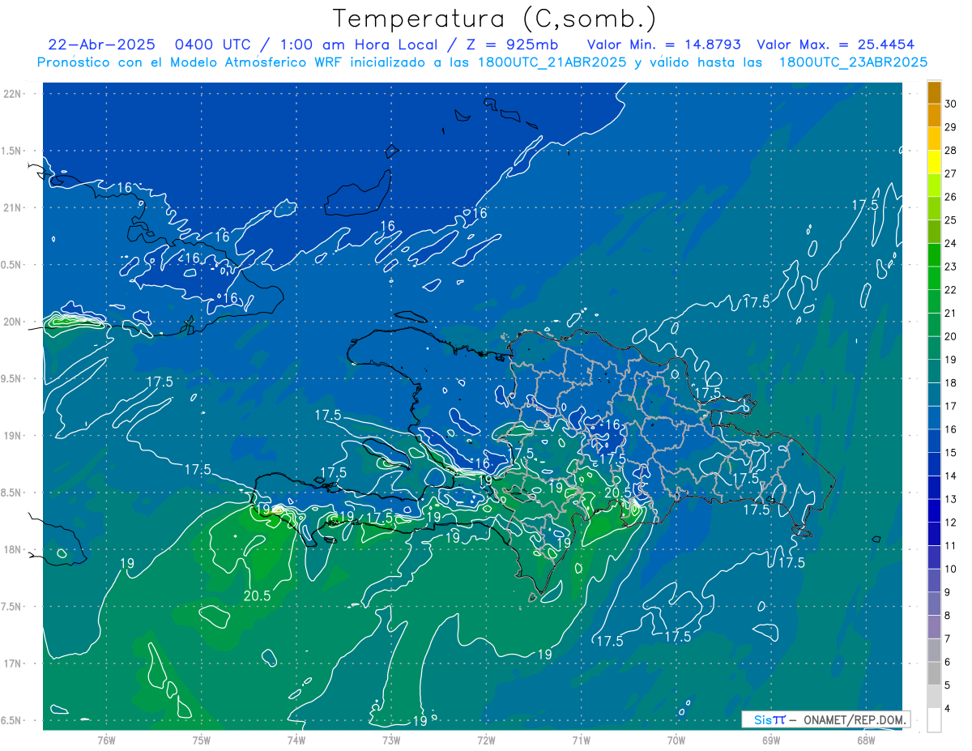Click the colorbar label 25
Viewport: 972px width, 751px height.
pyautogui.click(x=951, y=220)
